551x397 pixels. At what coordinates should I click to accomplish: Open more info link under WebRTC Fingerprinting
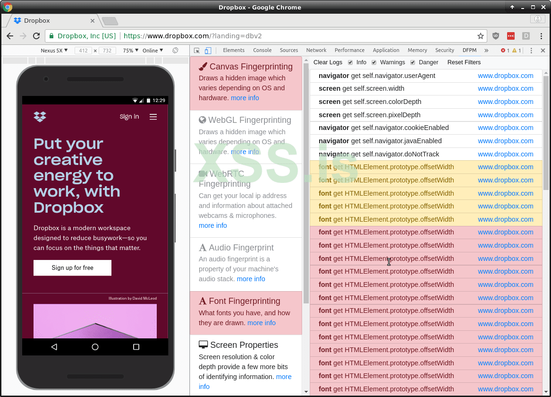click(212, 225)
